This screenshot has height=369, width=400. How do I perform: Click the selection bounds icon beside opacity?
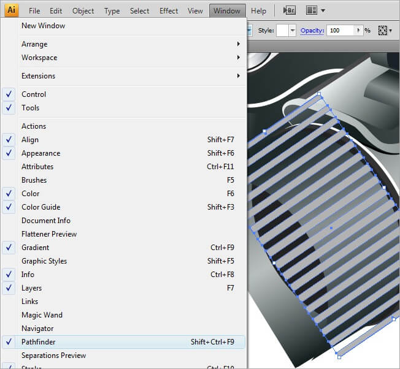coord(383,30)
